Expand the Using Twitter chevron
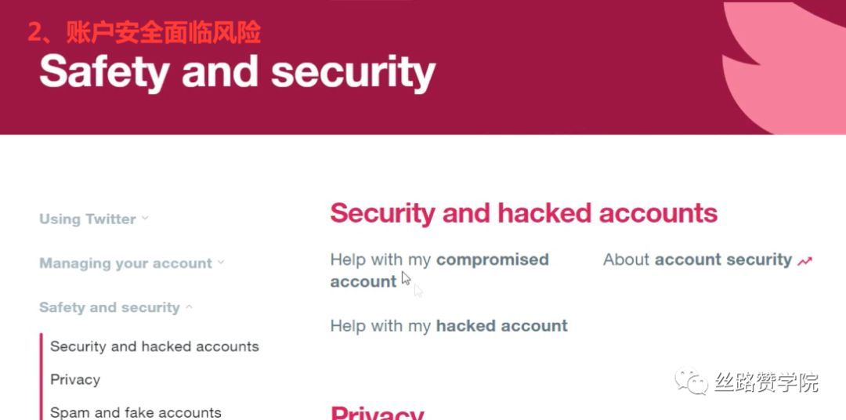 (x=145, y=219)
